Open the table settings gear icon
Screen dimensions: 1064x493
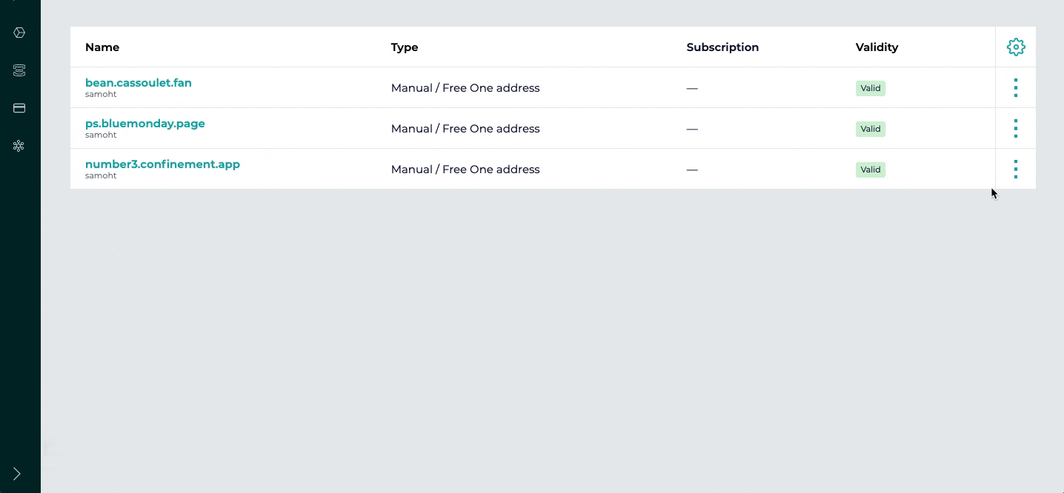tap(1016, 47)
